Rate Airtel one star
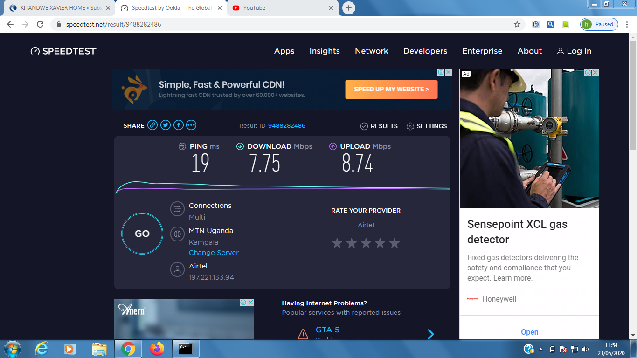This screenshot has height=358, width=637. (x=337, y=243)
